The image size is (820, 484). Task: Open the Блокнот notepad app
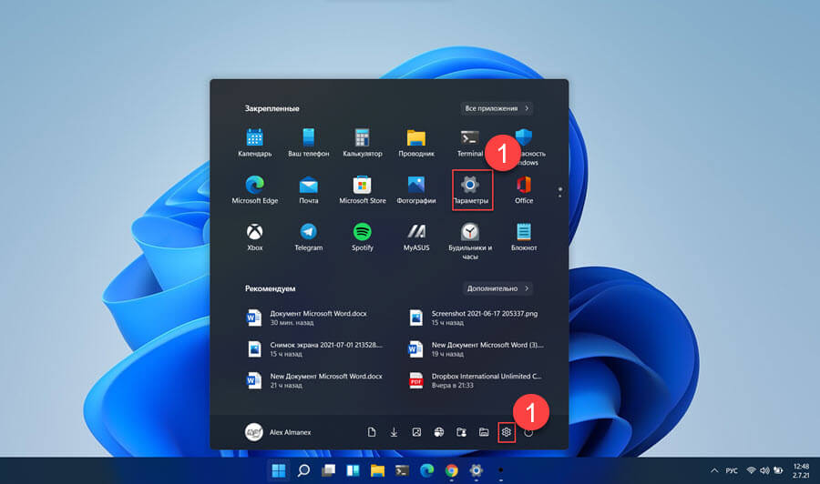(x=524, y=237)
